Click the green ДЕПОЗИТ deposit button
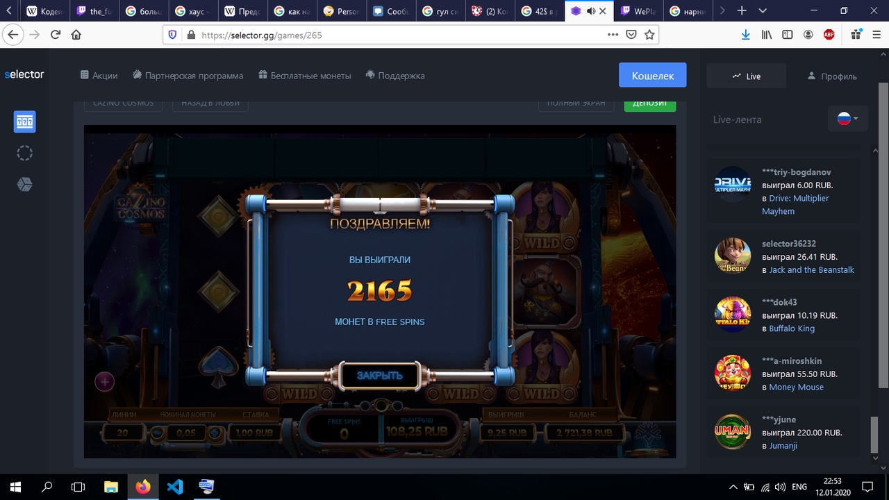 tap(650, 103)
